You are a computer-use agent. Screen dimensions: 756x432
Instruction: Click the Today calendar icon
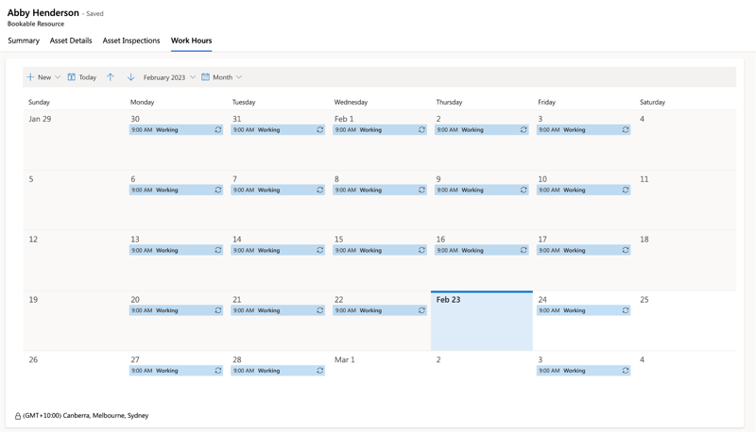[72, 77]
